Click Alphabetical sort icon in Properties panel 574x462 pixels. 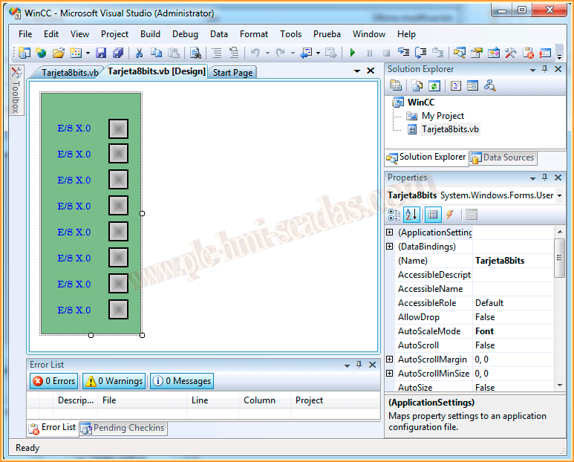point(411,215)
